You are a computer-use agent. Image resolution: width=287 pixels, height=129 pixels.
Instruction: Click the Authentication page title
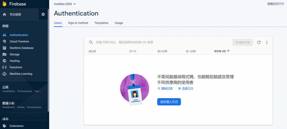[76, 13]
